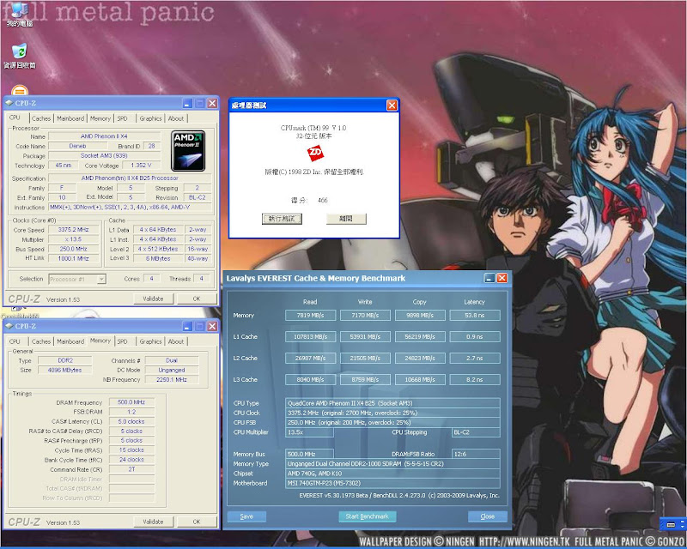Click the blue system tray icon at bottom right
Viewport: 687px width, 549px height.
coord(672,524)
